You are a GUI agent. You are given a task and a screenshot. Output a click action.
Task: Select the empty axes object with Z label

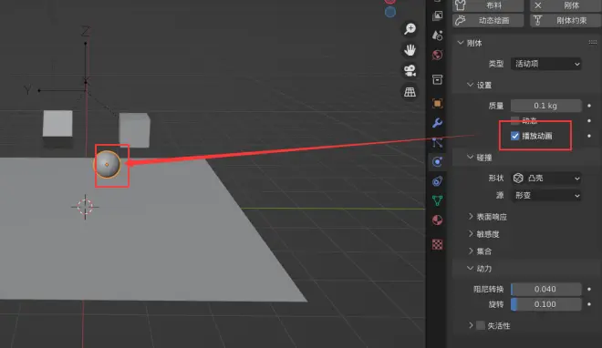coord(85,81)
